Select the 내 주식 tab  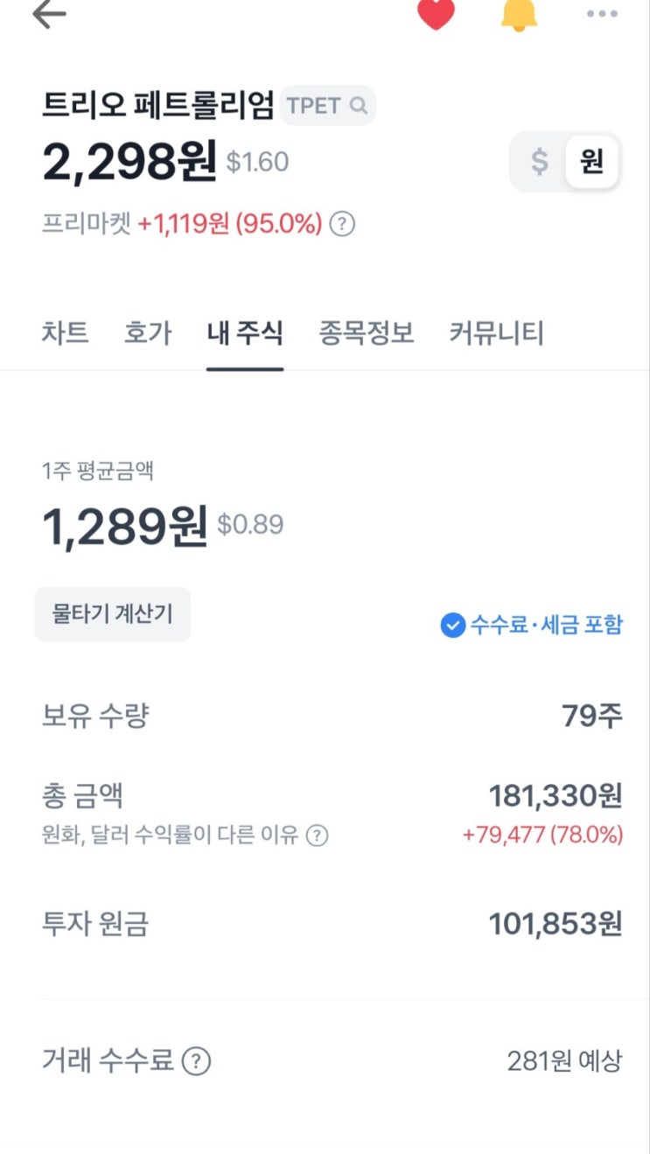click(x=245, y=333)
